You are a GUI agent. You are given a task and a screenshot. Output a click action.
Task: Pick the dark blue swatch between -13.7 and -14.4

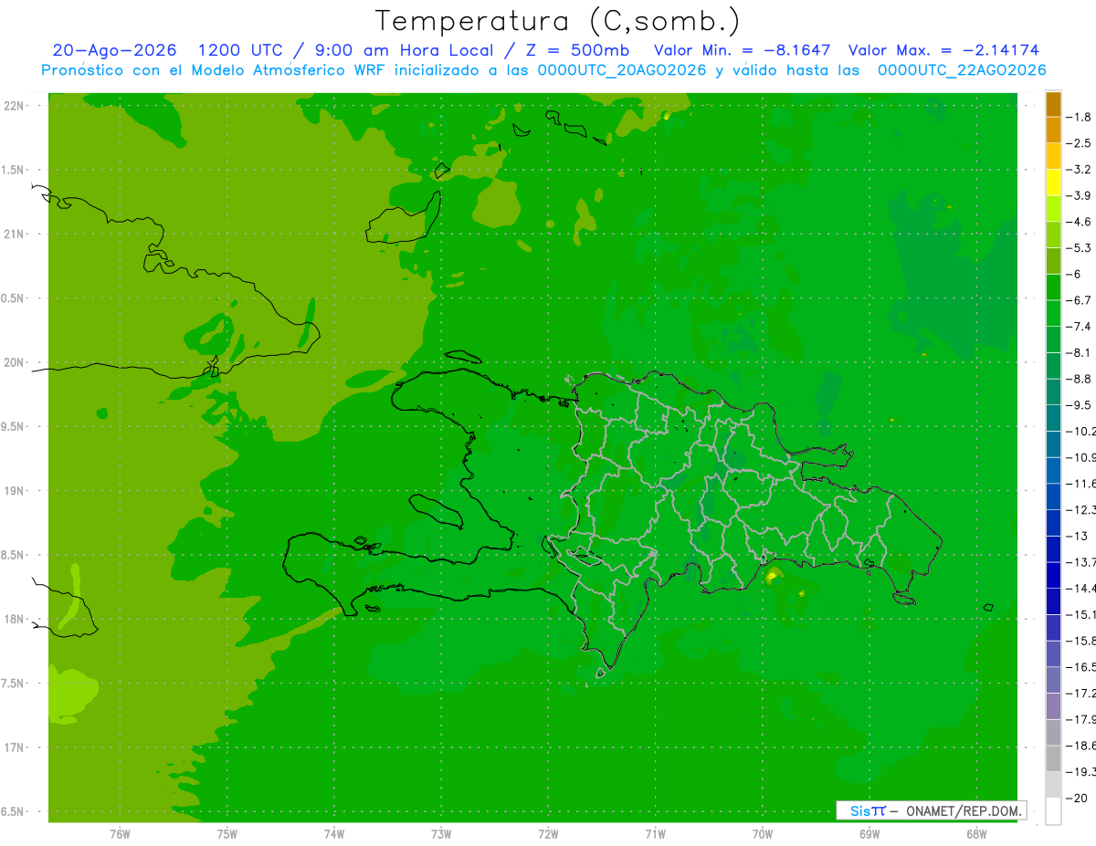(1053, 575)
